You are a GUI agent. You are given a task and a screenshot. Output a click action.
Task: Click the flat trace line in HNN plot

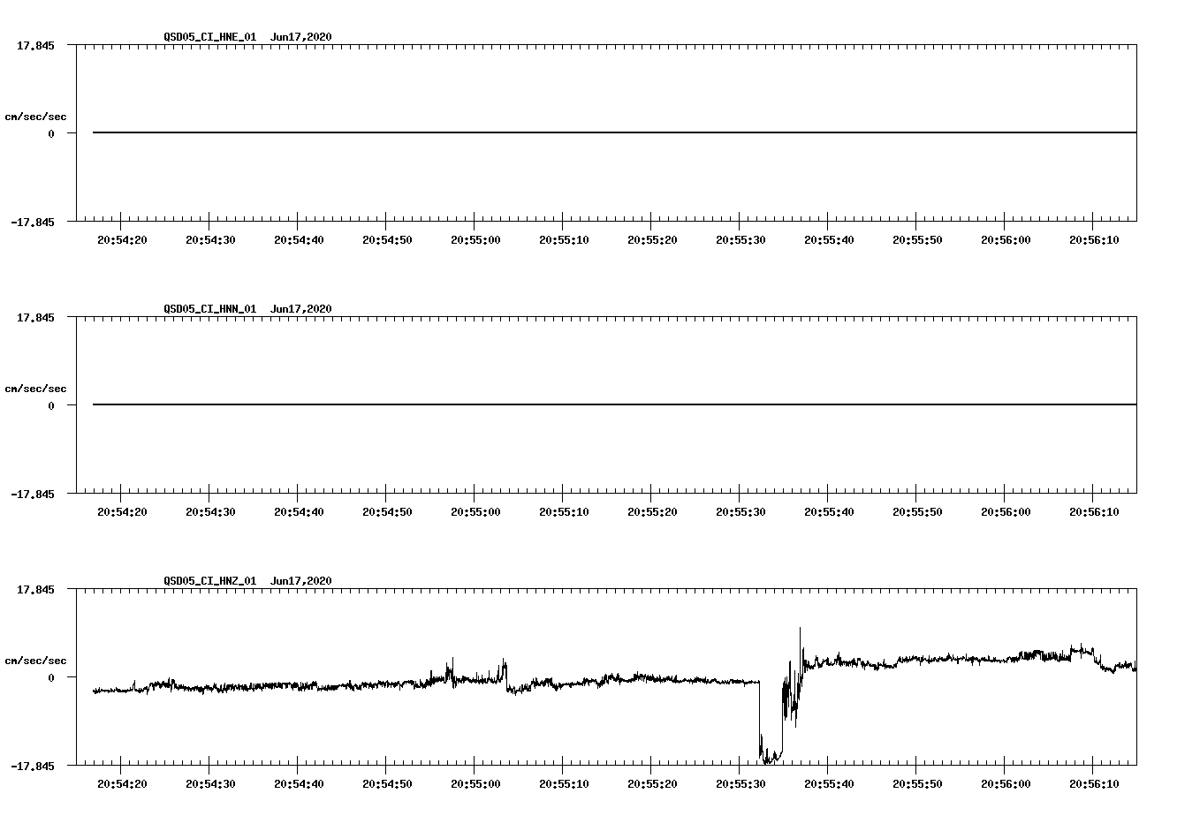pyautogui.click(x=614, y=404)
